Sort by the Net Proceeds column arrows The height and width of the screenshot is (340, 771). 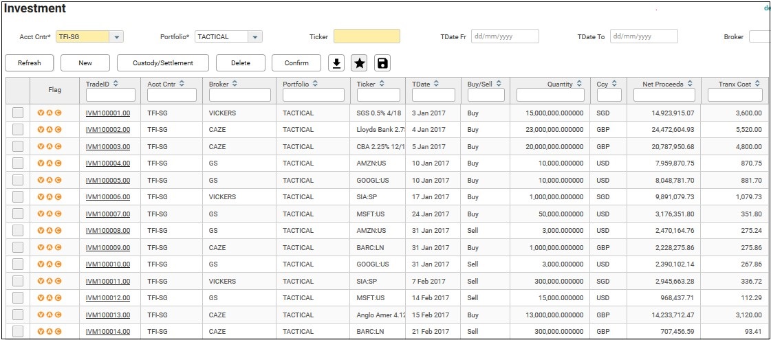[x=688, y=84]
